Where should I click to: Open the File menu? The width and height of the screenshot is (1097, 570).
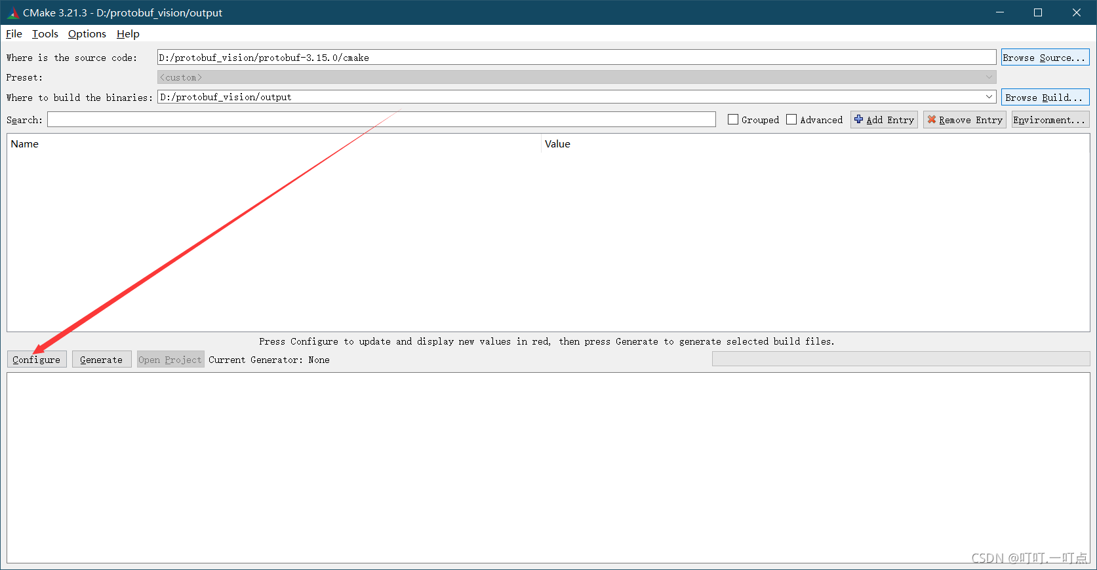14,34
